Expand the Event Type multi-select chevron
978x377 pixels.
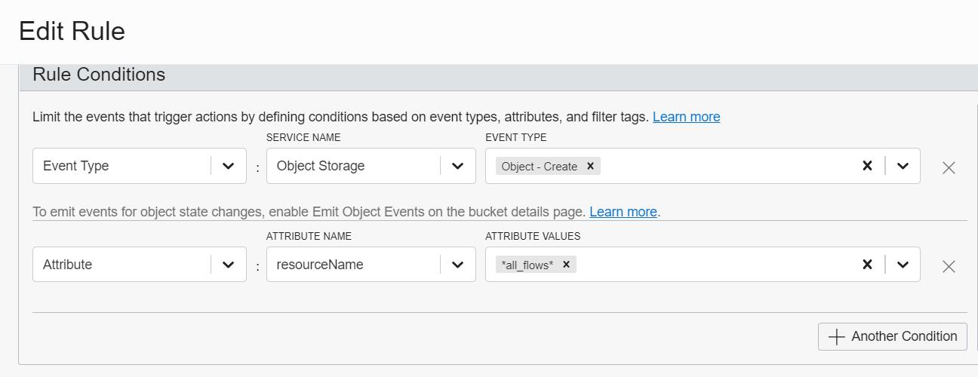coord(903,166)
